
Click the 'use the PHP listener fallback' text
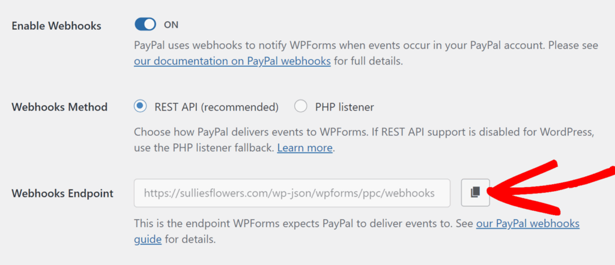pyautogui.click(x=203, y=147)
